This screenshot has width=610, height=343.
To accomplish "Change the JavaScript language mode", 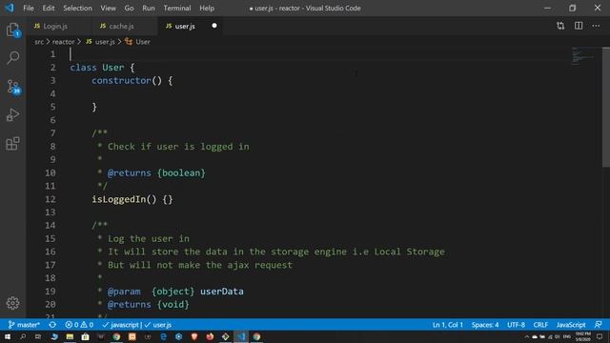I will (x=571, y=325).
